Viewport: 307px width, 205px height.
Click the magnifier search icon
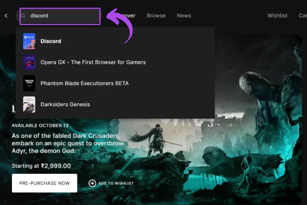(23, 16)
